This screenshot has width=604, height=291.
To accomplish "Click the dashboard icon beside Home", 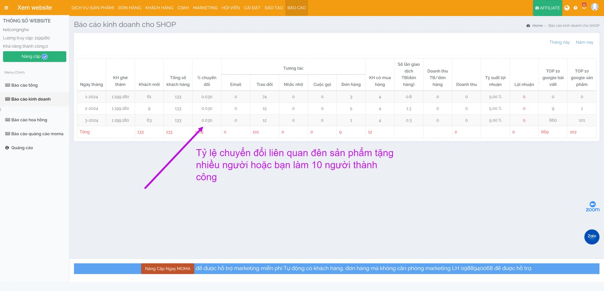I will (x=528, y=25).
